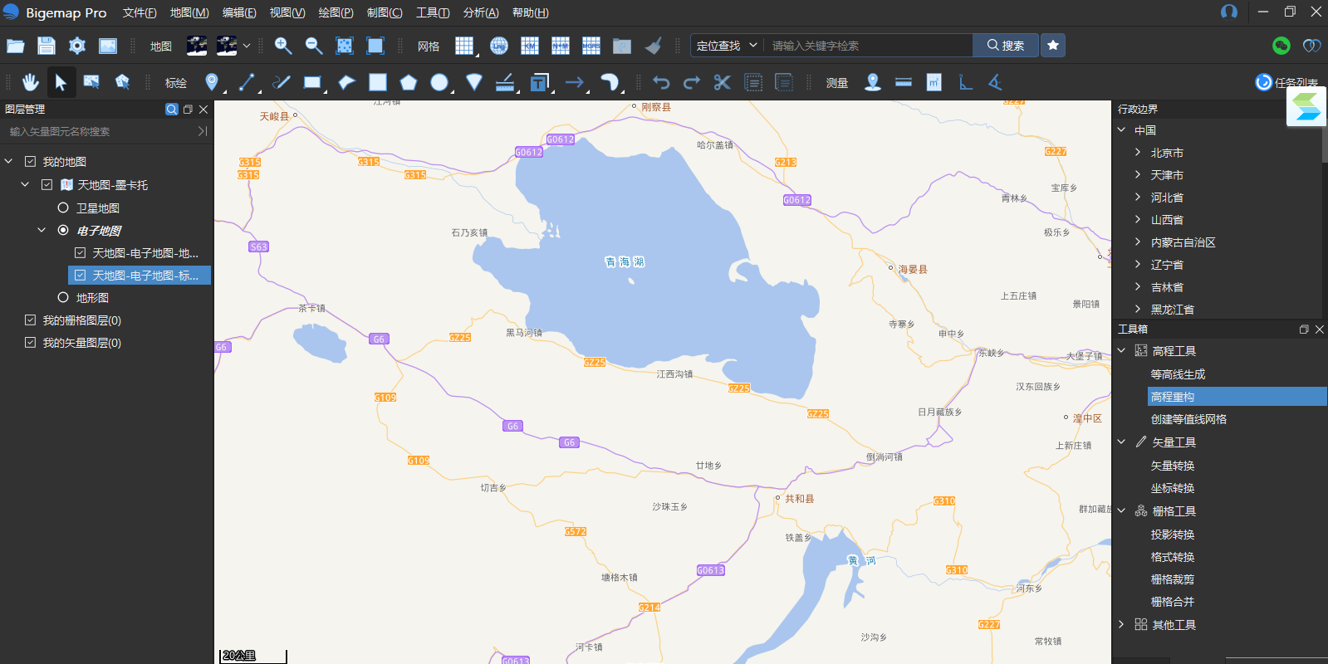The height and width of the screenshot is (664, 1328).
Task: Click the save disk icon
Action: click(x=47, y=46)
